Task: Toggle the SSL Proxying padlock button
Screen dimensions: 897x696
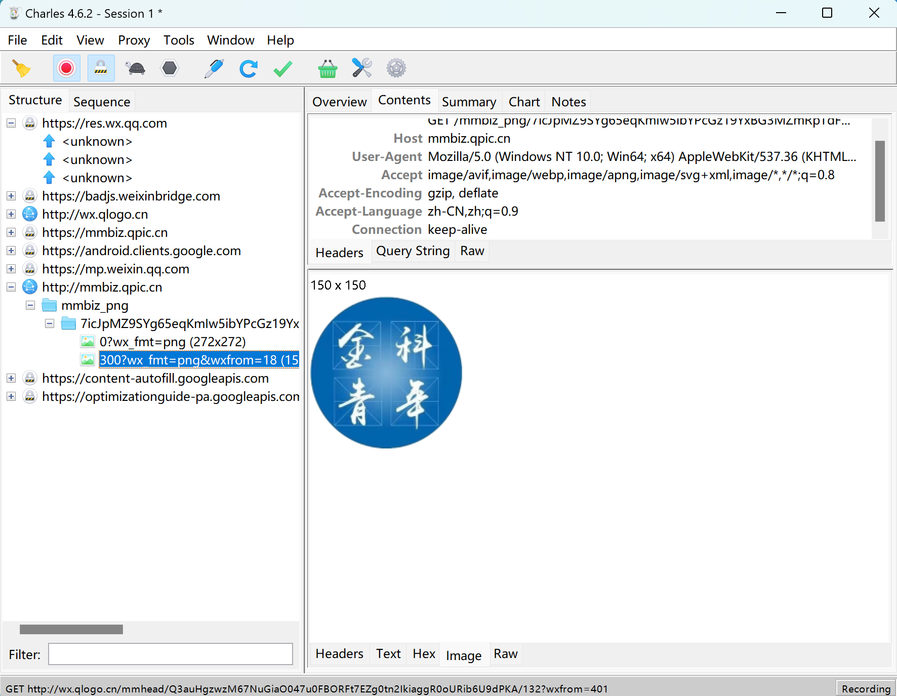Action: point(101,68)
